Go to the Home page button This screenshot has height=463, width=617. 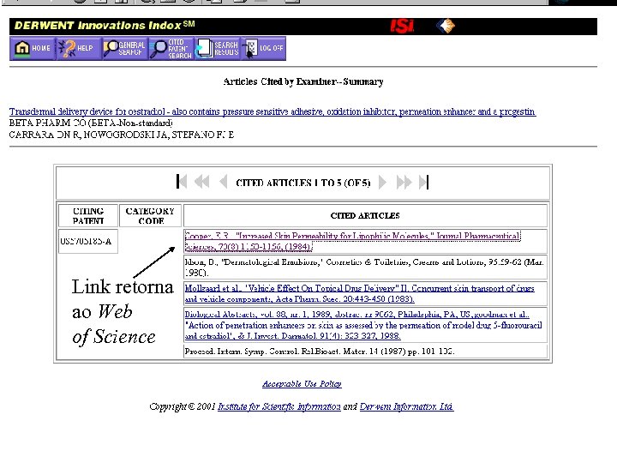[33, 48]
